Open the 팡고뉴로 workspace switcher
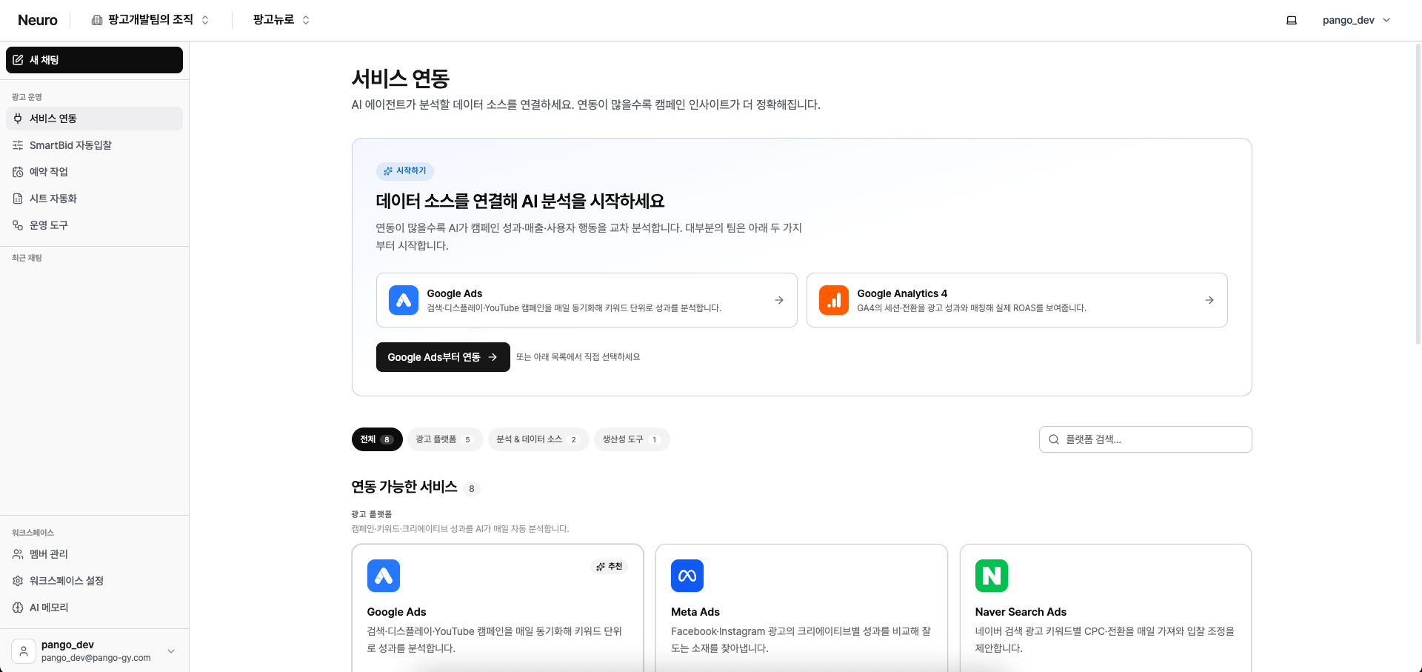 (x=281, y=20)
